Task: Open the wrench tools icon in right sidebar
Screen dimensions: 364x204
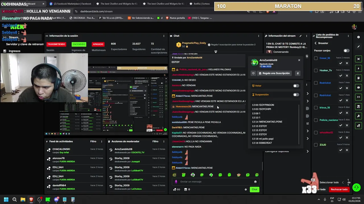Action: click(358, 116)
